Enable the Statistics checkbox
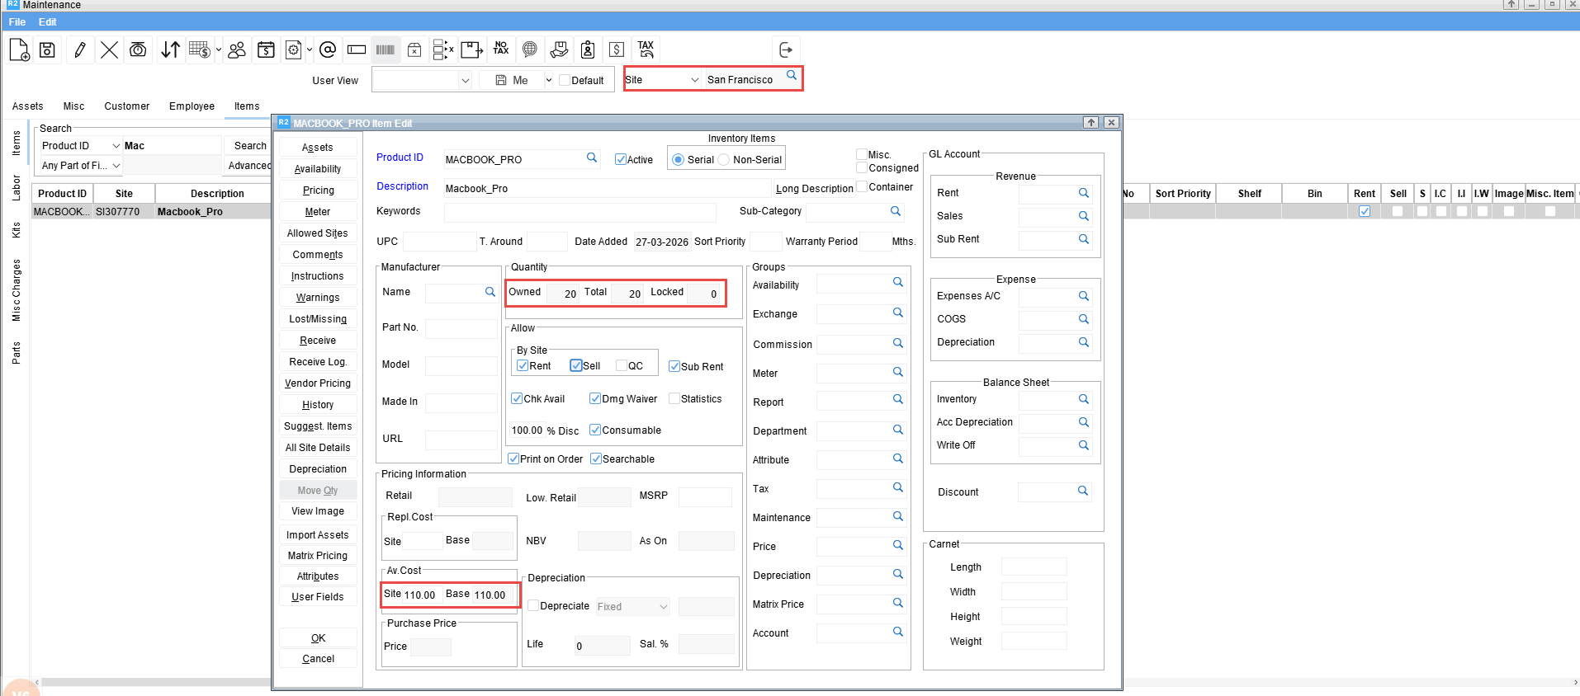This screenshot has width=1580, height=696. (x=674, y=399)
